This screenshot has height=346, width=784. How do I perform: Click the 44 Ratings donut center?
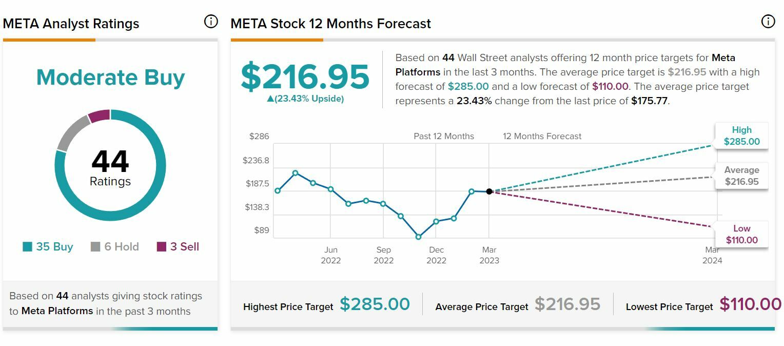(x=110, y=167)
